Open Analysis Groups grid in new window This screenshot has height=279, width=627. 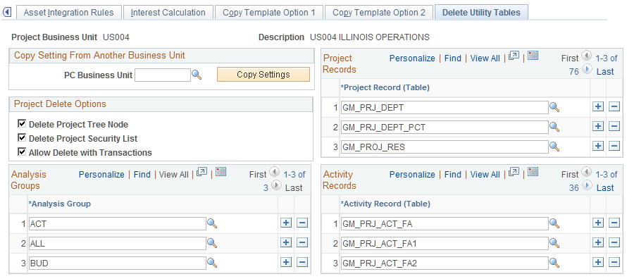coord(202,173)
